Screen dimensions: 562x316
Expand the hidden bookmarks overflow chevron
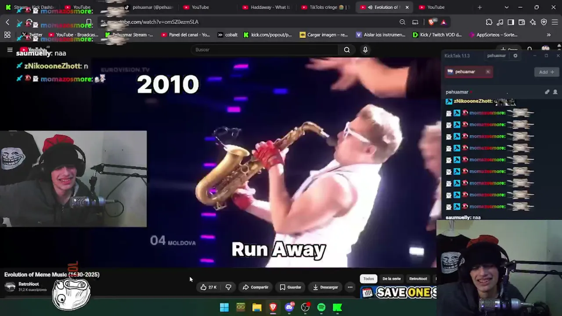coord(549,35)
